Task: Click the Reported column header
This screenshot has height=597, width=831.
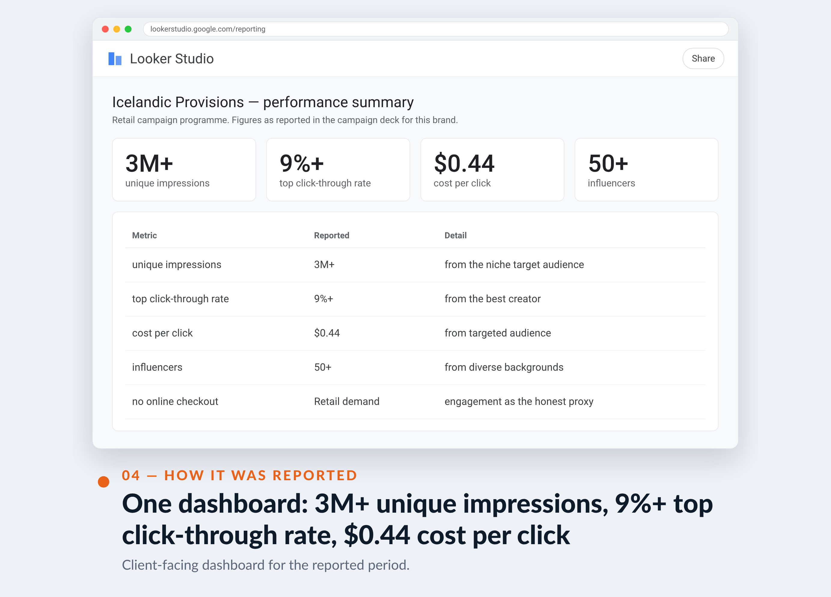Action: point(331,235)
